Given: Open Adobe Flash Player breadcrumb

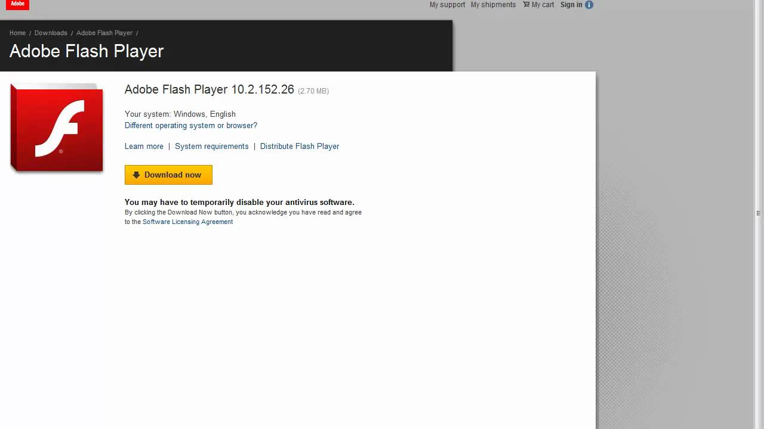Looking at the screenshot, I should click(x=104, y=33).
